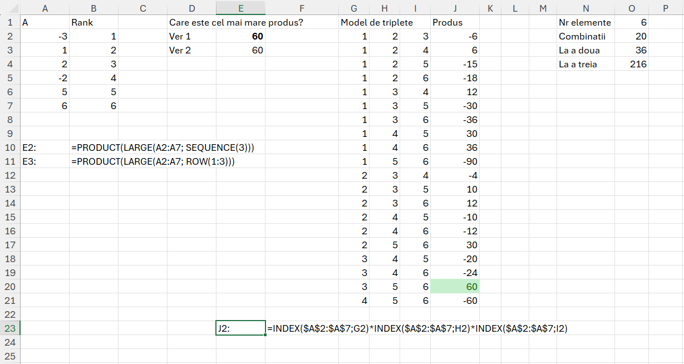Select the row 20 header
The image size is (684, 364).
tap(9, 287)
